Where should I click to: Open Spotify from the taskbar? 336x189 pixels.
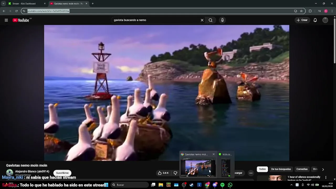[222, 185]
